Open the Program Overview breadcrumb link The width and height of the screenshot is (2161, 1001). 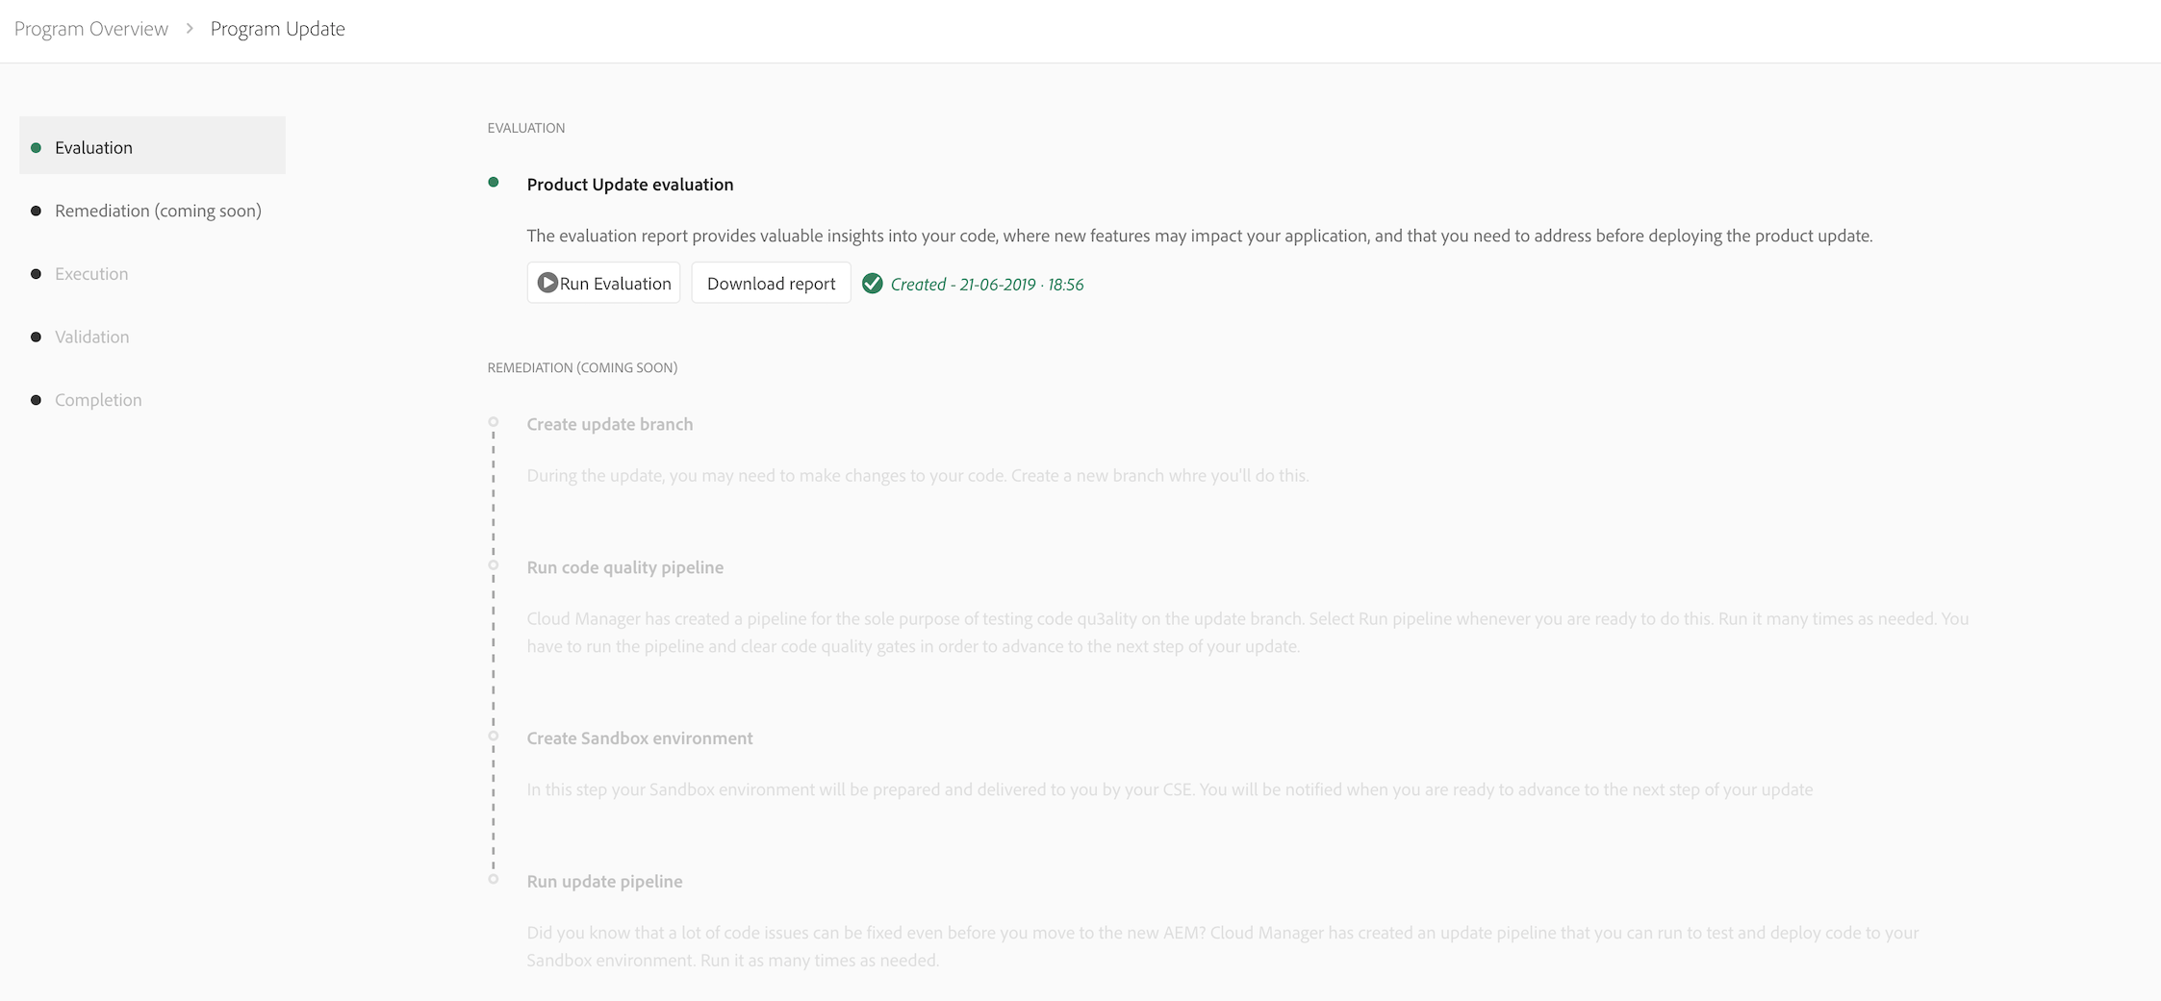coord(90,28)
